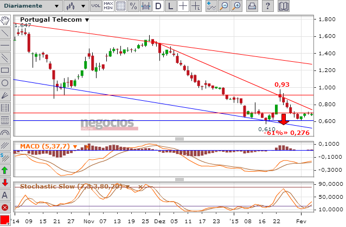Remove the Stochastic Slow indicator with X
The image size is (346, 227).
[140, 187]
